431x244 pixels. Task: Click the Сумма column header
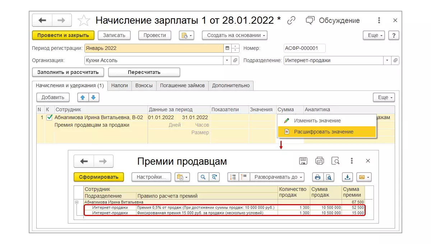(x=289, y=109)
